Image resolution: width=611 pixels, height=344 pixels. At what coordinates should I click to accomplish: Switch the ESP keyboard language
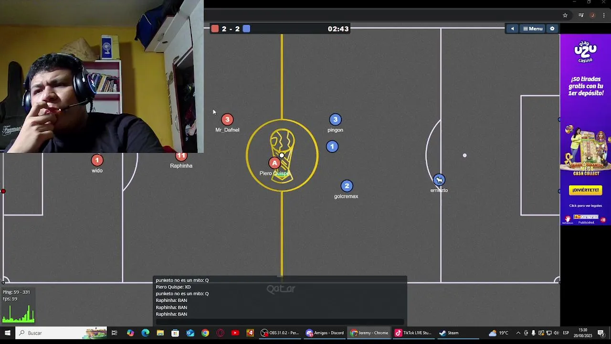point(566,333)
